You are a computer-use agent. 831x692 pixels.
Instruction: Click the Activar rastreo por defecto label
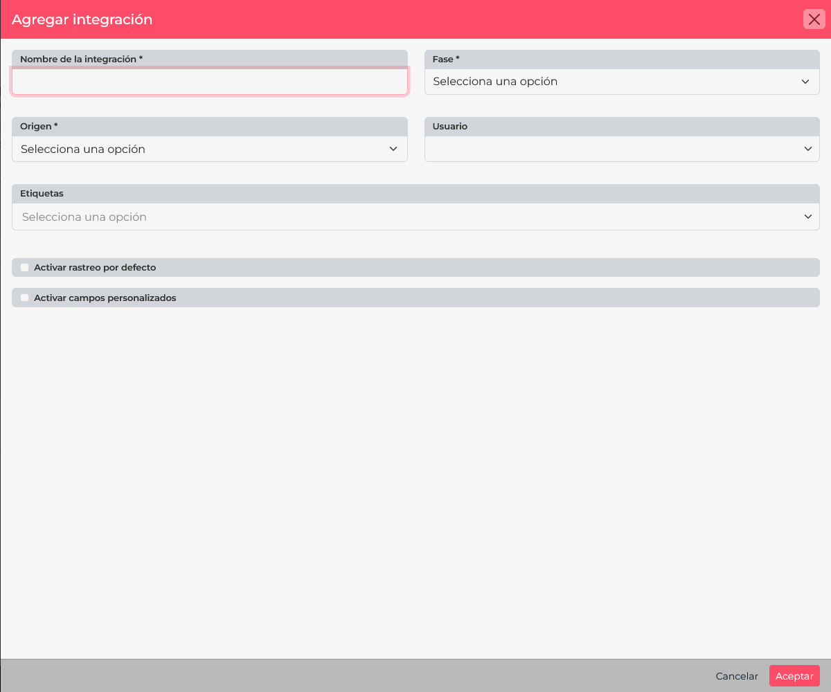point(95,267)
